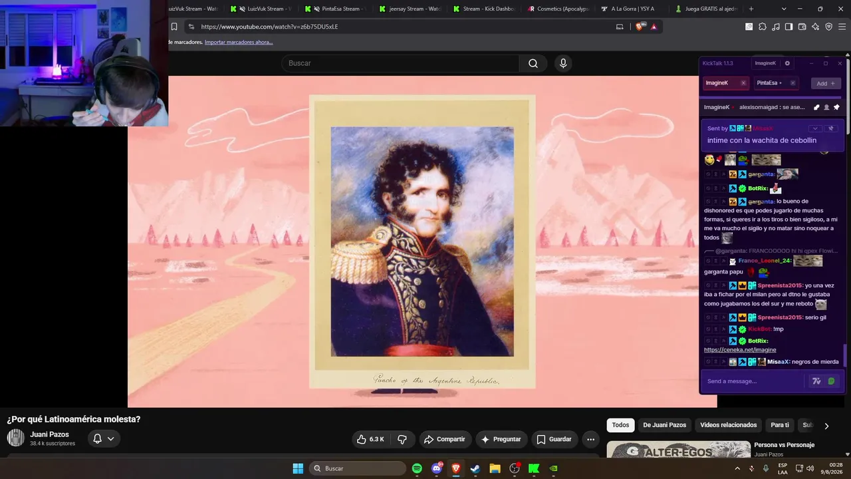
Task: Open the Kick app on the taskbar
Action: [534, 468]
